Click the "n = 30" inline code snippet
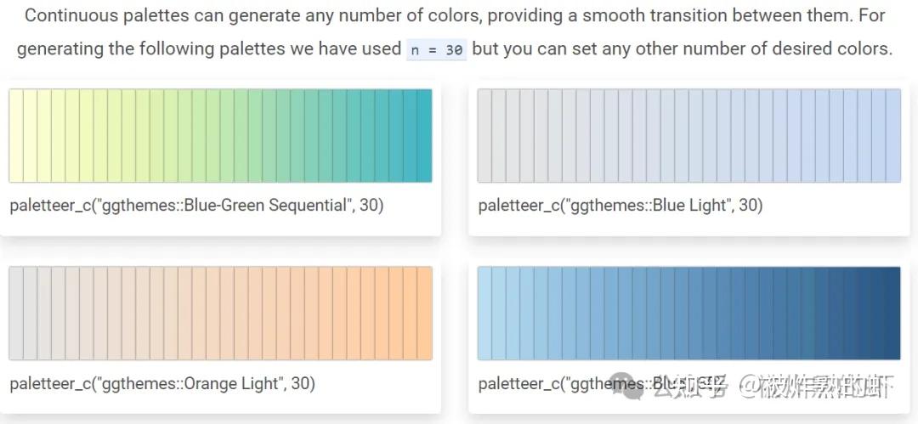Image resolution: width=918 pixels, height=424 pixels. pyautogui.click(x=436, y=49)
